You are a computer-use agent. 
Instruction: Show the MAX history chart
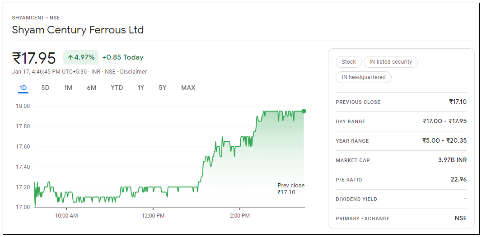188,88
